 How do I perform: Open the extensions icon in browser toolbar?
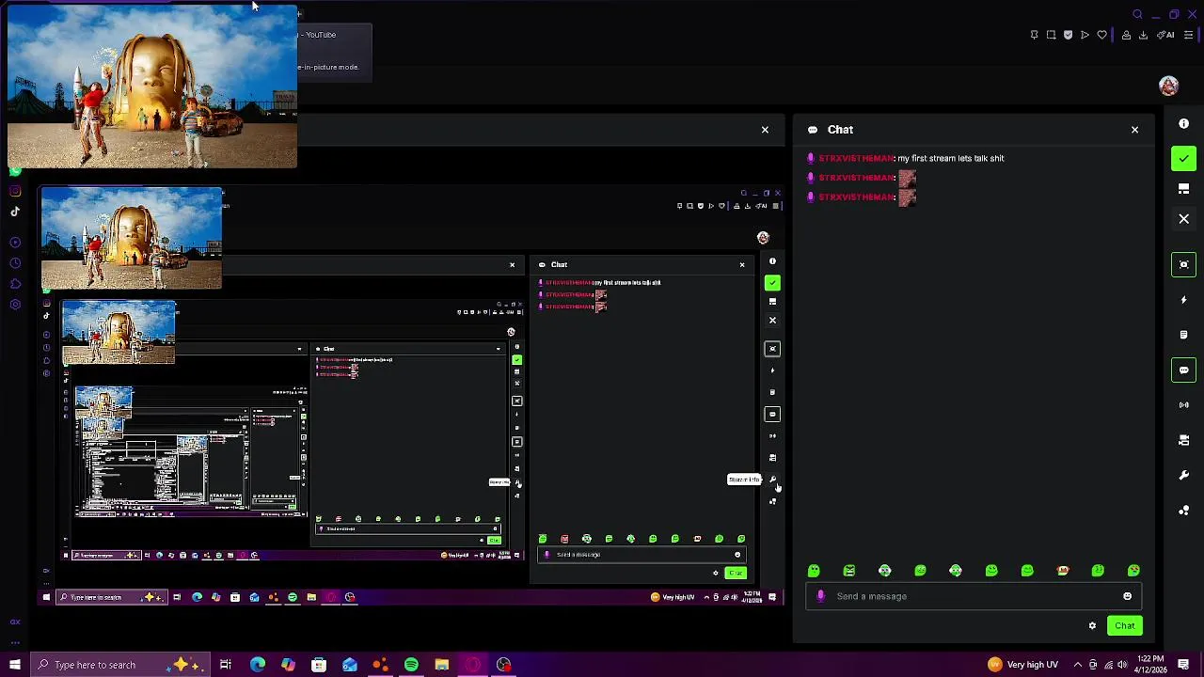point(1126,35)
